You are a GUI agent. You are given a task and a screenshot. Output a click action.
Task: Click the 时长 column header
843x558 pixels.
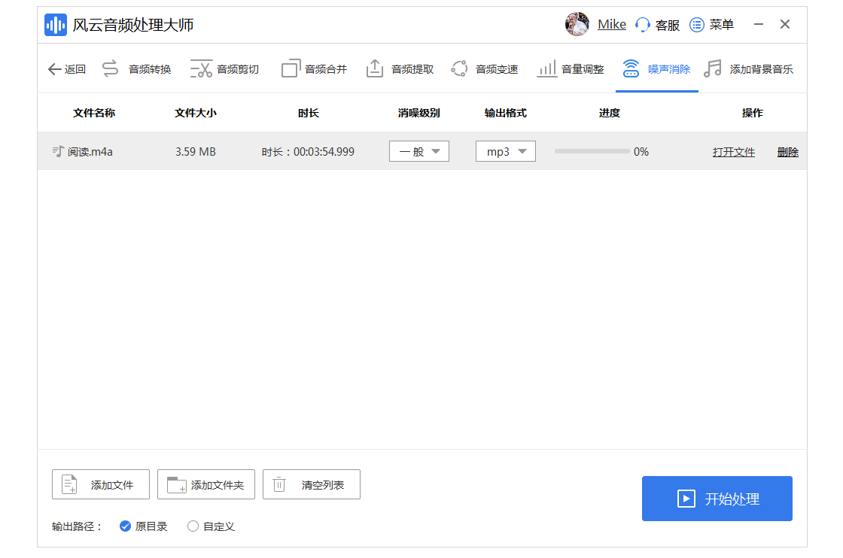tap(309, 113)
